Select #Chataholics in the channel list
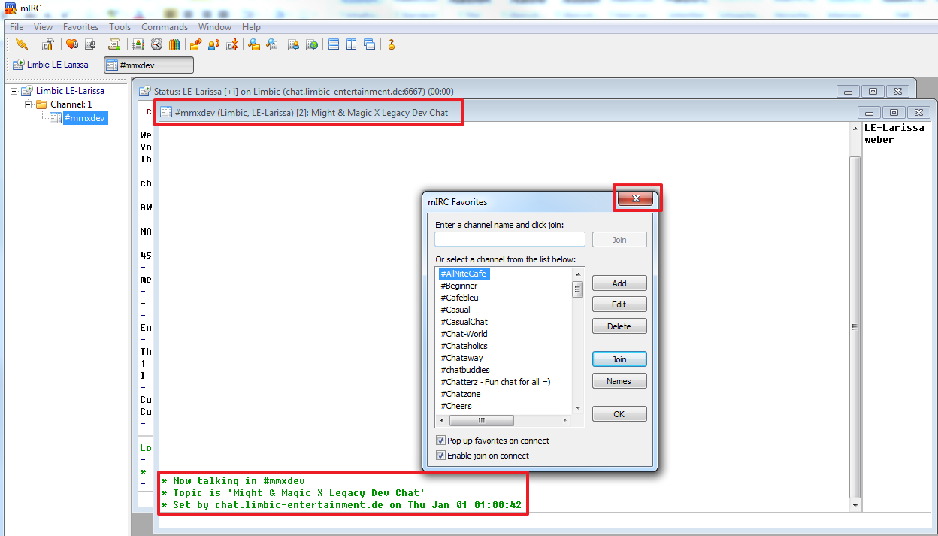Image resolution: width=938 pixels, height=536 pixels. coord(464,346)
